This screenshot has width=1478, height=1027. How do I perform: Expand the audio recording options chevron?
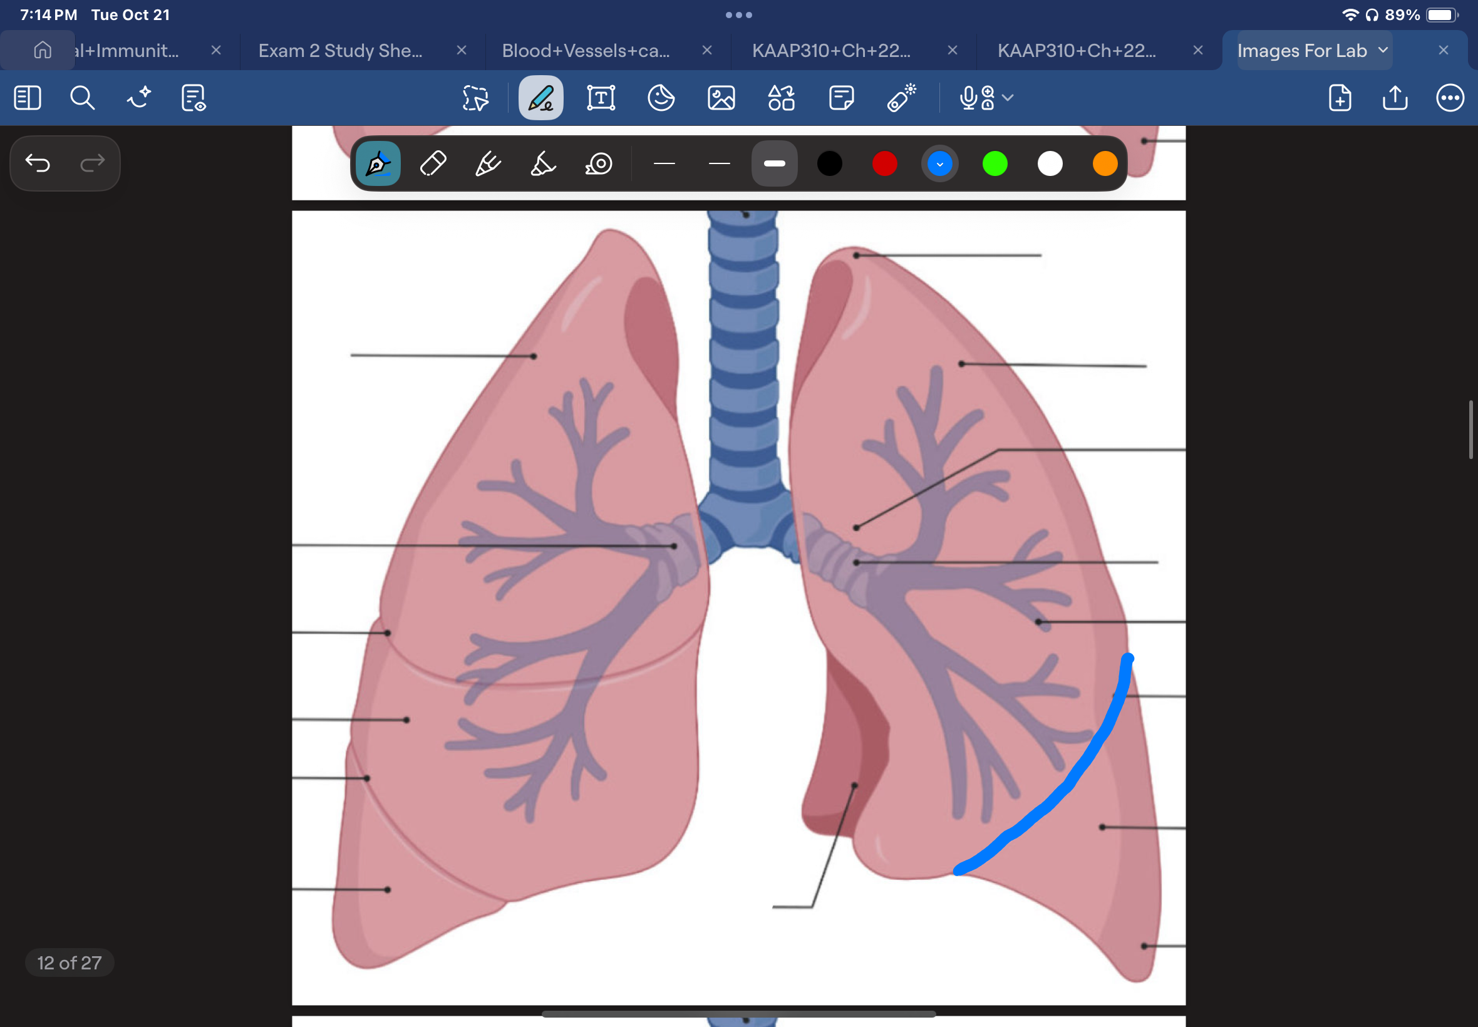[1008, 98]
